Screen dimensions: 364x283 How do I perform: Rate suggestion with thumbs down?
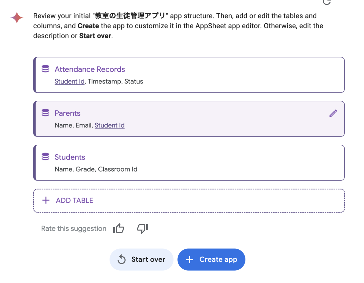pos(143,229)
